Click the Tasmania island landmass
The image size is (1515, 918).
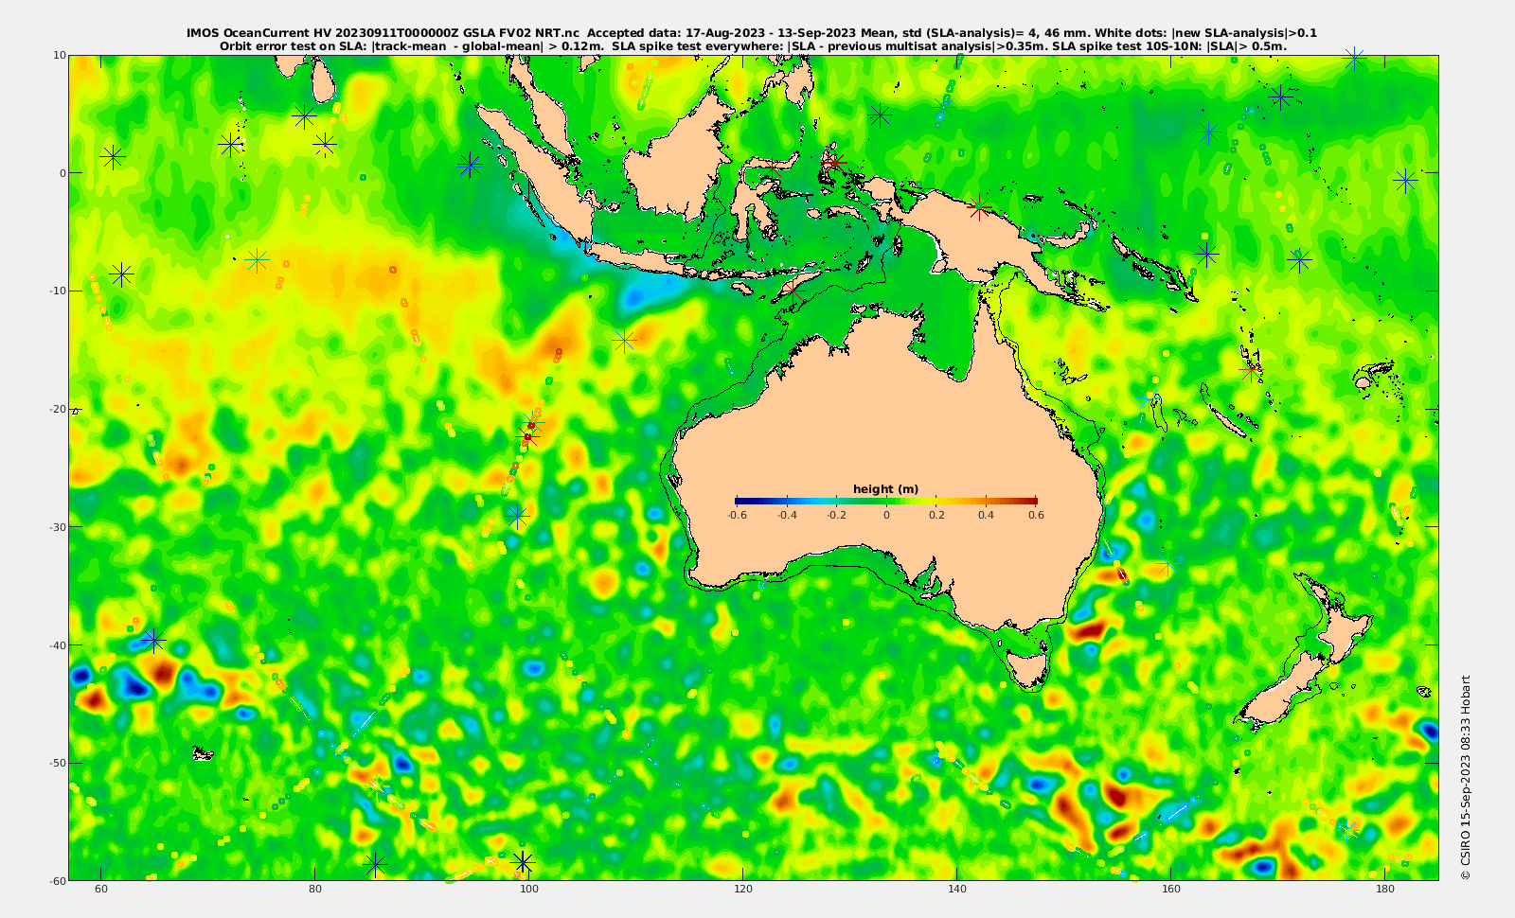pos(1026,666)
